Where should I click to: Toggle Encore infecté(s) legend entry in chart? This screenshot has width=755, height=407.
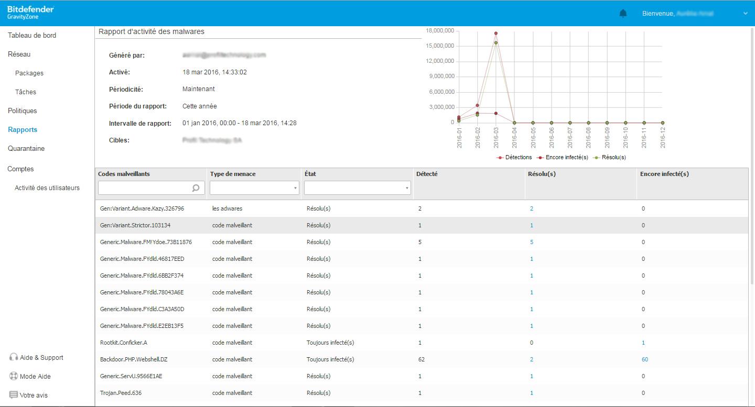562,157
